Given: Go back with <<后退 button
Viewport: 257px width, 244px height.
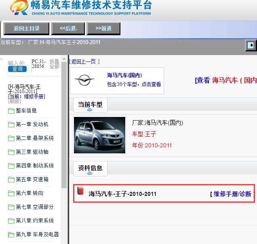Looking at the screenshot, I should [x=68, y=29].
